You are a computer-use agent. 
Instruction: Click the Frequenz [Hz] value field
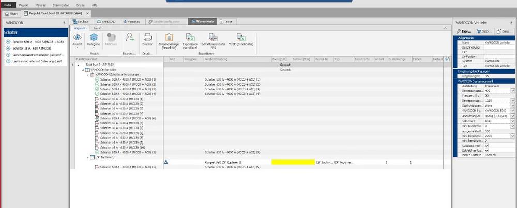point(499,95)
